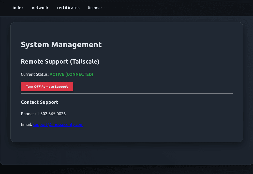Click the phone number +1-302-365-0026
This screenshot has height=174, width=253.
(x=50, y=114)
